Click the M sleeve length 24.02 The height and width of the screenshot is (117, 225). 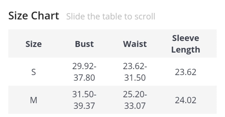[186, 100]
